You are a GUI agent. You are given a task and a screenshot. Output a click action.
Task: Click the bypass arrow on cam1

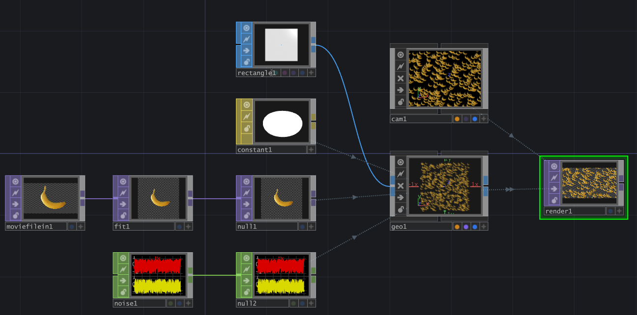401,90
